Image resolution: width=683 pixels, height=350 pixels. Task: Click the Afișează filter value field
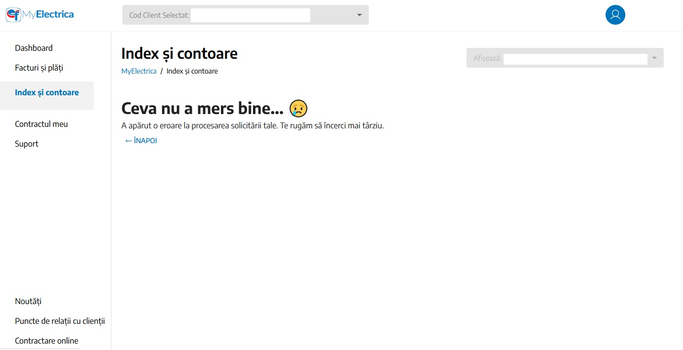click(x=575, y=59)
